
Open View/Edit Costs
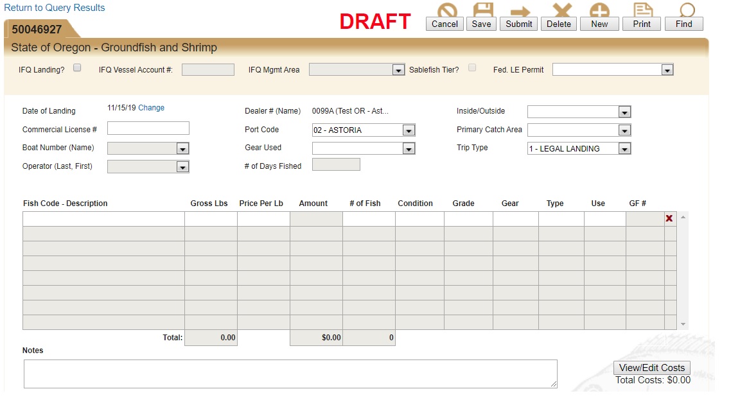click(652, 368)
